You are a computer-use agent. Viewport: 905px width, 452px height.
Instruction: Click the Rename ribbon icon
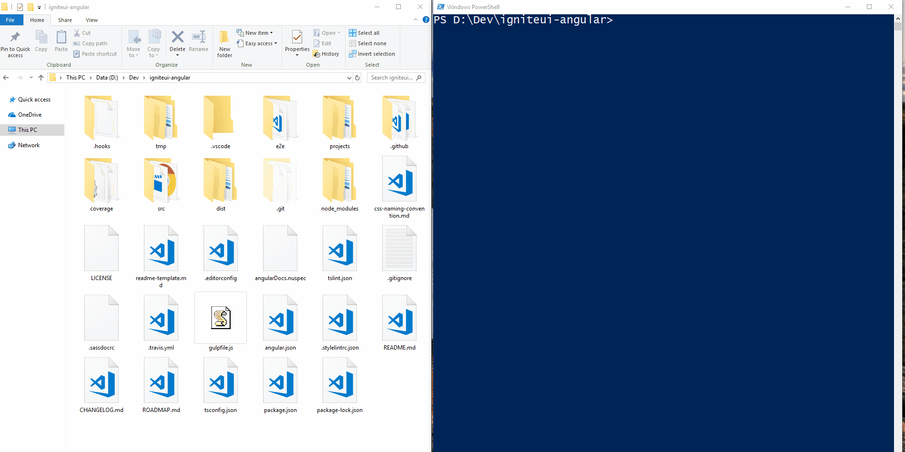click(198, 37)
